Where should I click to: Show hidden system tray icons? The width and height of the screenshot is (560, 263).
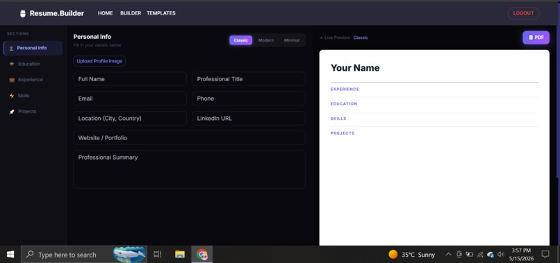(449, 255)
